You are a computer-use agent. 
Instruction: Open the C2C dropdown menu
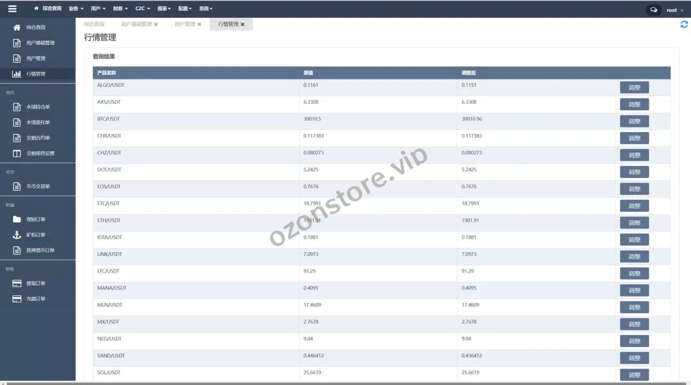tap(143, 9)
